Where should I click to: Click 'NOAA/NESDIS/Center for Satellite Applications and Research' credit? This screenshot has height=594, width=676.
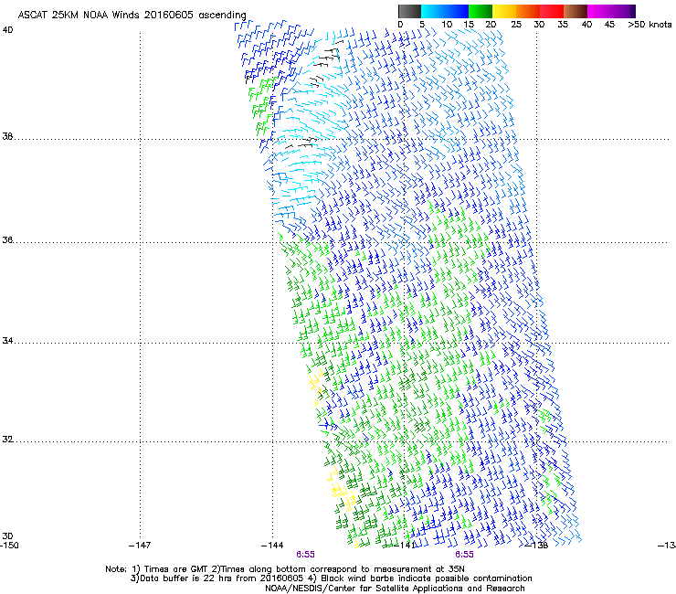[x=395, y=589]
